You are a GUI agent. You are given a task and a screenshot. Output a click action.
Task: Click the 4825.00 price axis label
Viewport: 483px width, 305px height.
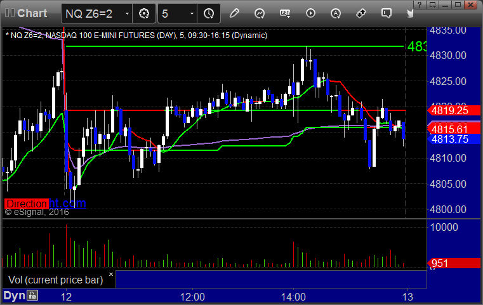448,81
